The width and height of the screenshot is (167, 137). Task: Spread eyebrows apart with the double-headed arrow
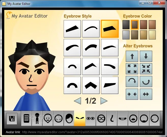(146, 94)
